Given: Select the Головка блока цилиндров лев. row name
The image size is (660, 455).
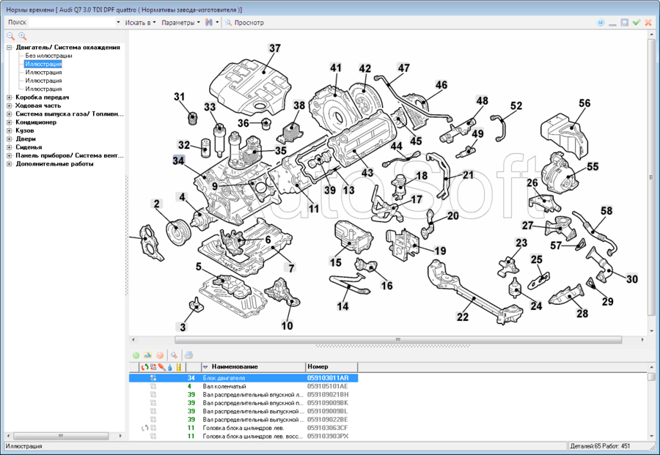Looking at the screenshot, I should (x=243, y=428).
